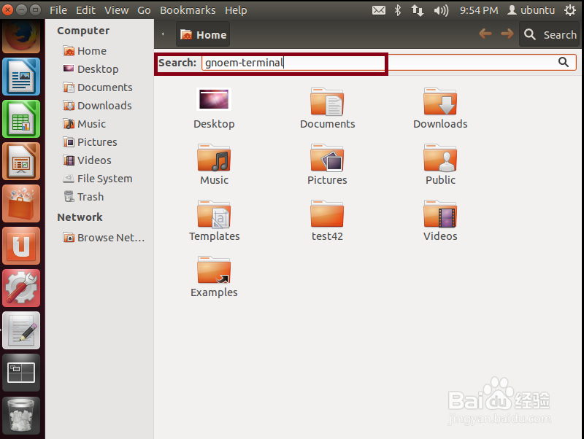Open the Videos folder in main pane

pyautogui.click(x=440, y=221)
